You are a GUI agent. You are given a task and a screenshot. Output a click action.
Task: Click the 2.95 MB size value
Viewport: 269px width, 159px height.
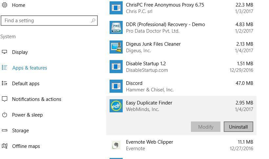point(244,103)
